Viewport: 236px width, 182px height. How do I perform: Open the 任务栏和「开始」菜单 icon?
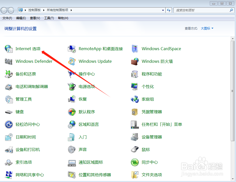pos(135,125)
